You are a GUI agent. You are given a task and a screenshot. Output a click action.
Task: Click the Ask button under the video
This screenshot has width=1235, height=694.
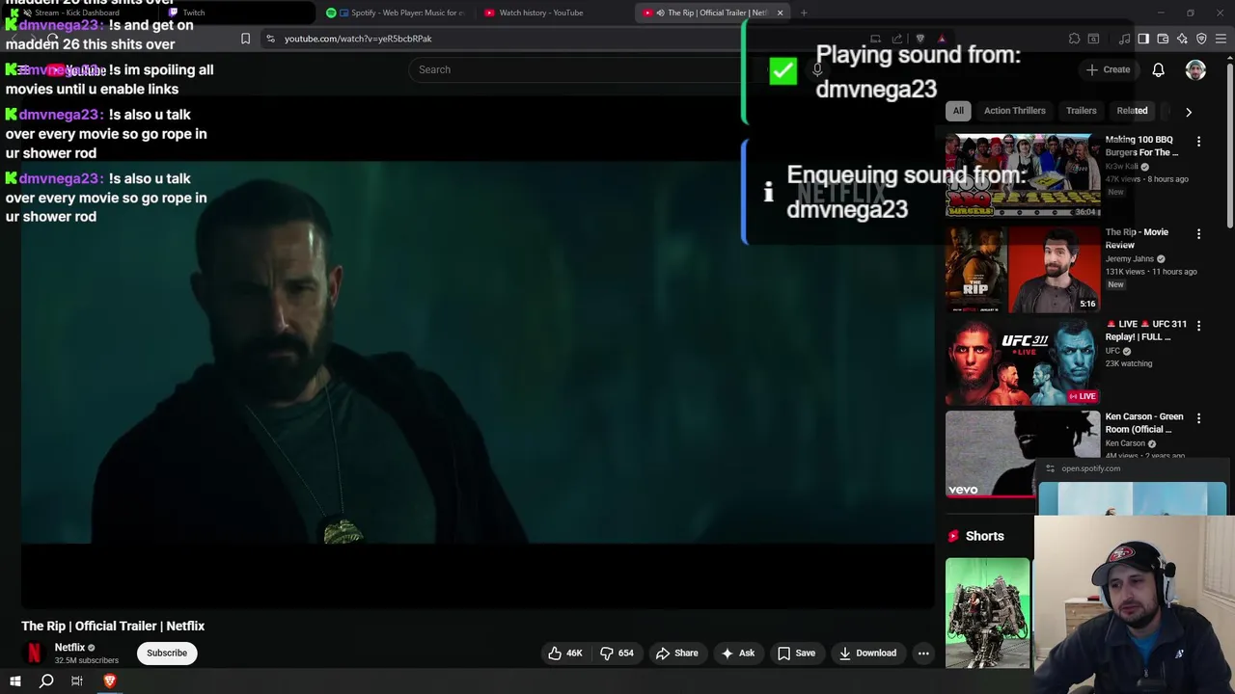click(738, 653)
